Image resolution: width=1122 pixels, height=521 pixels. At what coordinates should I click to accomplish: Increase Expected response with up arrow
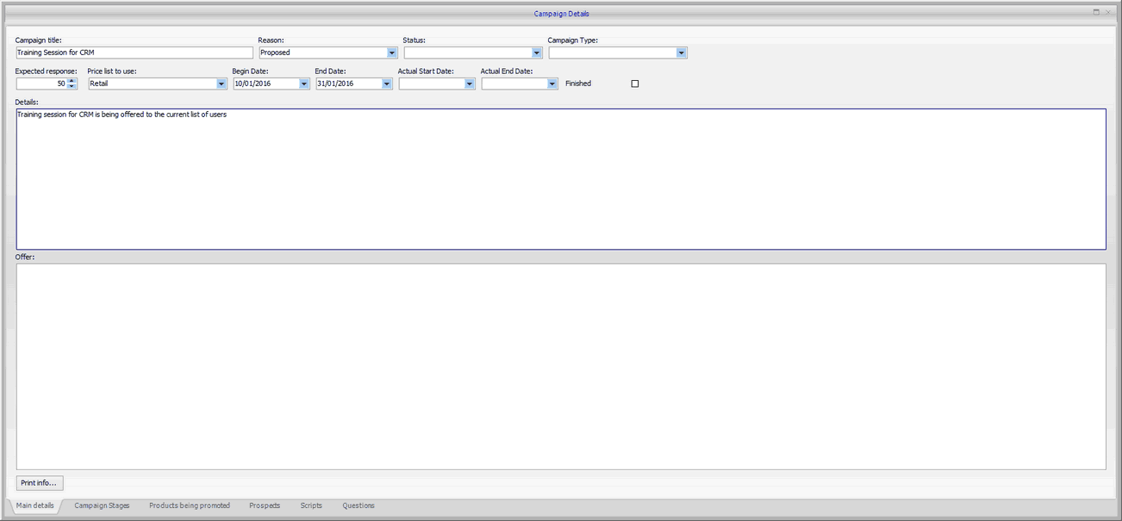[x=72, y=81]
